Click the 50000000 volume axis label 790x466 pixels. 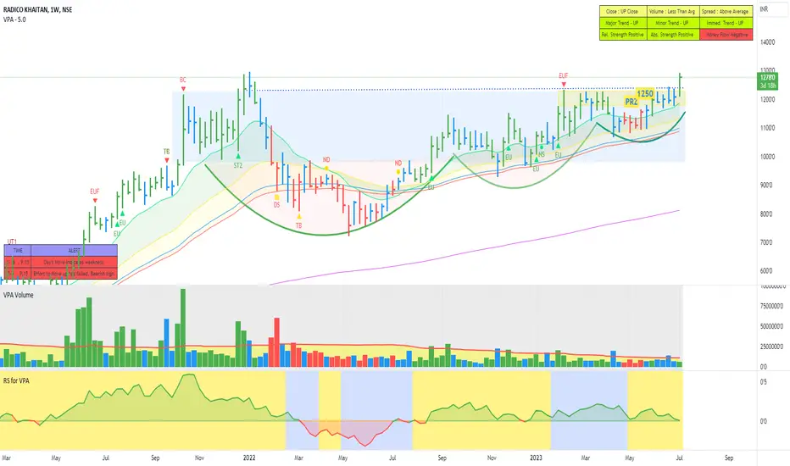(772, 326)
